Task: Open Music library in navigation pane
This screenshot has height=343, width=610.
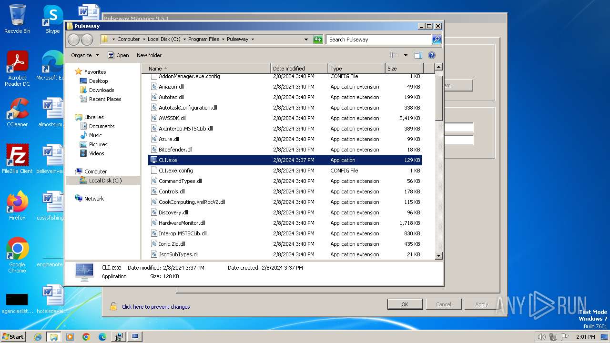Action: click(x=95, y=135)
